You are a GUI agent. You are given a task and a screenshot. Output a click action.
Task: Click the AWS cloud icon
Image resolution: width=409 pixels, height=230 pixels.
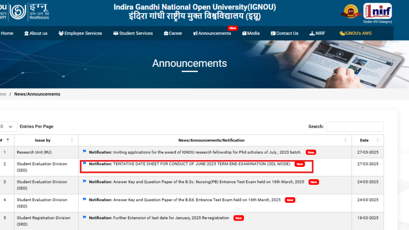pyautogui.click(x=342, y=33)
